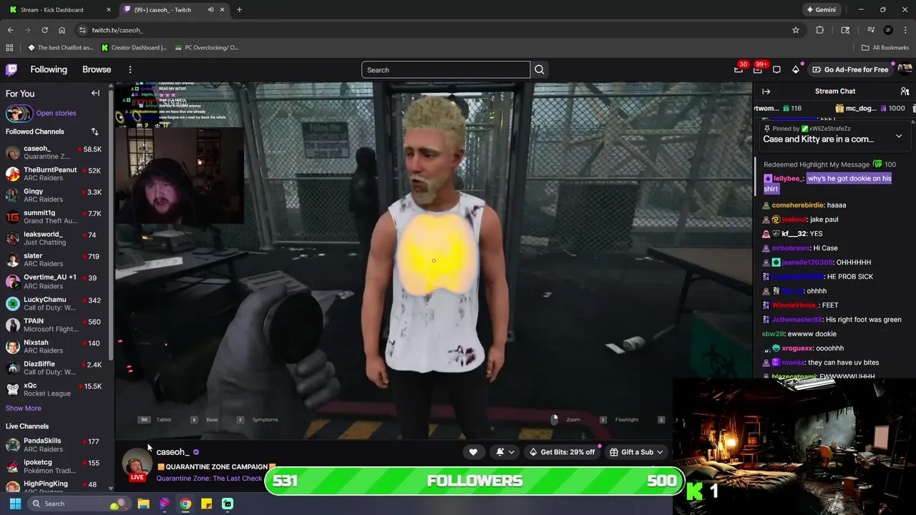Click Go Ad-Free for Free button
The image size is (916, 515).
point(850,69)
